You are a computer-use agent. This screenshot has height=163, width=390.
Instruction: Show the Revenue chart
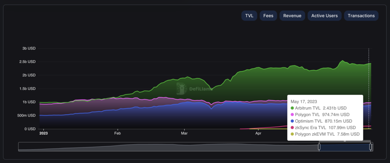pyautogui.click(x=292, y=16)
